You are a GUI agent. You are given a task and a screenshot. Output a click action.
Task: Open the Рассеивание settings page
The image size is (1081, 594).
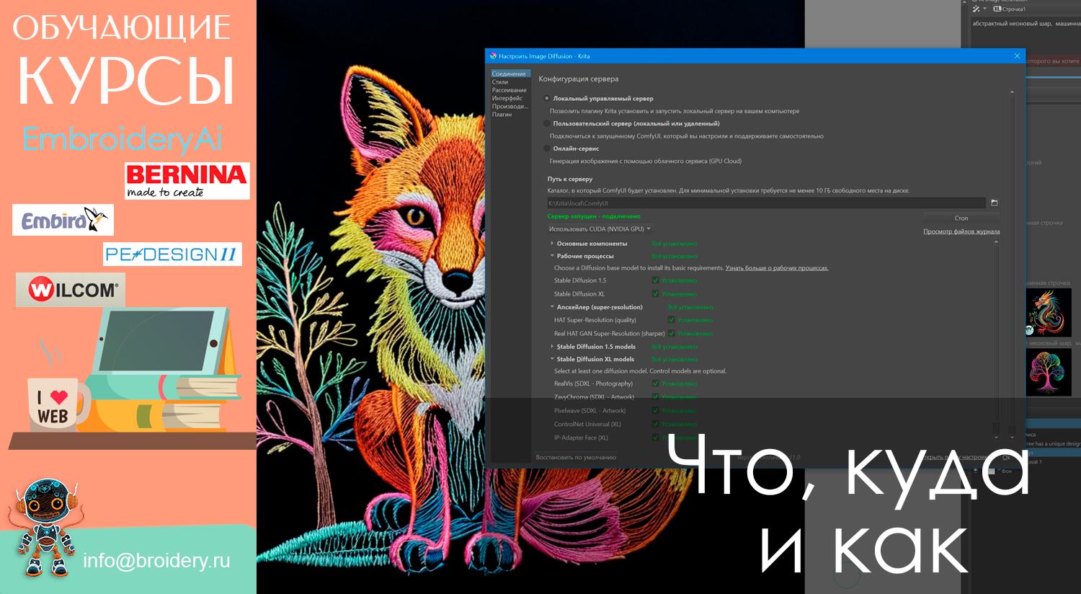[x=510, y=90]
